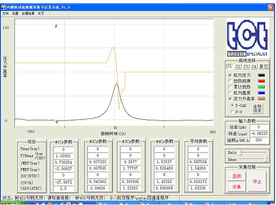This screenshot has width=276, height=205.
Task: Click #4Cy value 0.506958
Action: (x=164, y=188)
